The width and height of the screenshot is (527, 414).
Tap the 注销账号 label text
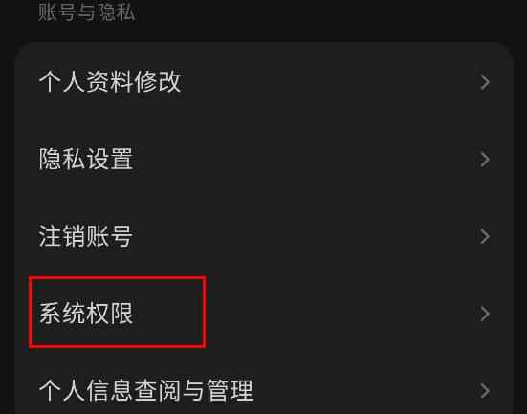click(x=86, y=236)
